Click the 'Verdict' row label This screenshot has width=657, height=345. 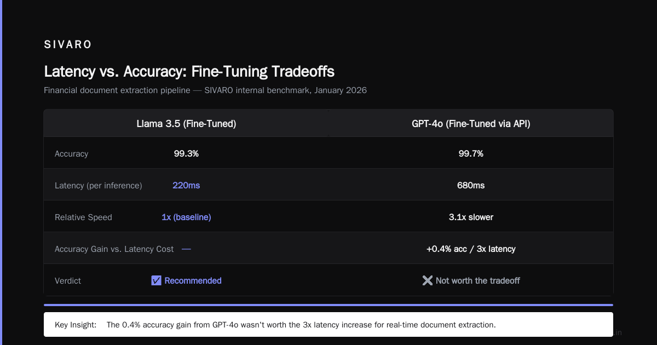pos(68,281)
